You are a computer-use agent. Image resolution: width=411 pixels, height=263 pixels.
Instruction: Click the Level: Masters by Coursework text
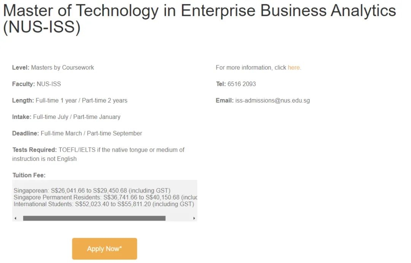[53, 67]
